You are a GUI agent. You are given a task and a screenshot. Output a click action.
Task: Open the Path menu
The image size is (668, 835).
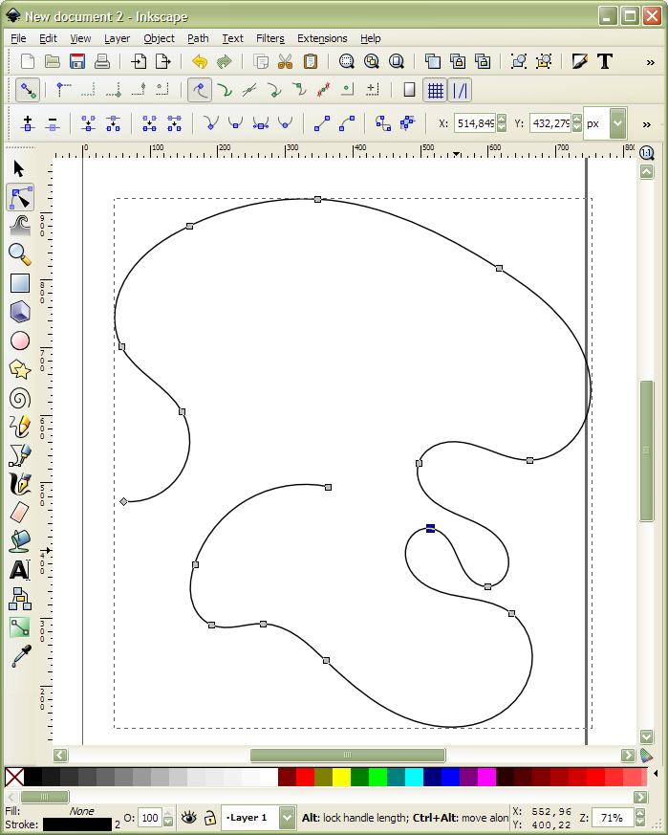[198, 38]
